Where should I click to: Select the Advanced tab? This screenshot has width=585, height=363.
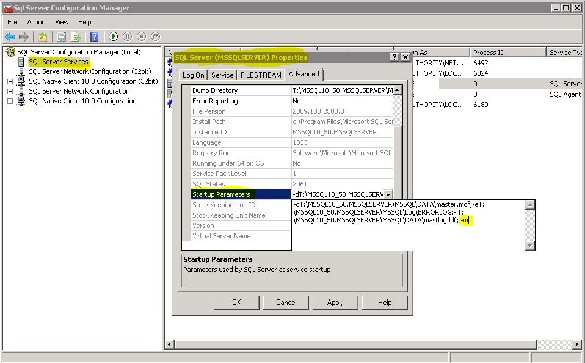pyautogui.click(x=303, y=74)
